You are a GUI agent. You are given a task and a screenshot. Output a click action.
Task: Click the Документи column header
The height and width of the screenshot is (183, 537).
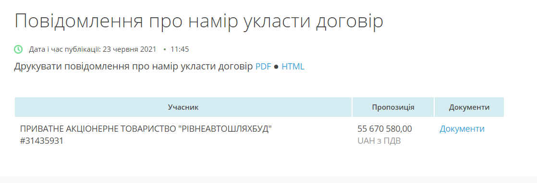click(469, 107)
